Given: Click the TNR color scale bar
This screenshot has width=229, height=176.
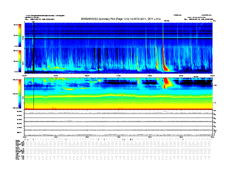Looking at the screenshot, I should 20,94.
